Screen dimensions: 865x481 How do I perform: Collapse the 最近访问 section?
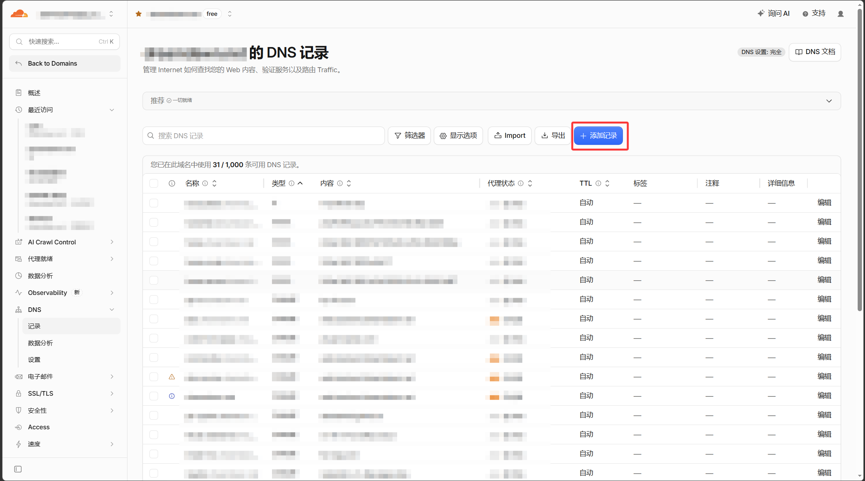[x=112, y=110]
